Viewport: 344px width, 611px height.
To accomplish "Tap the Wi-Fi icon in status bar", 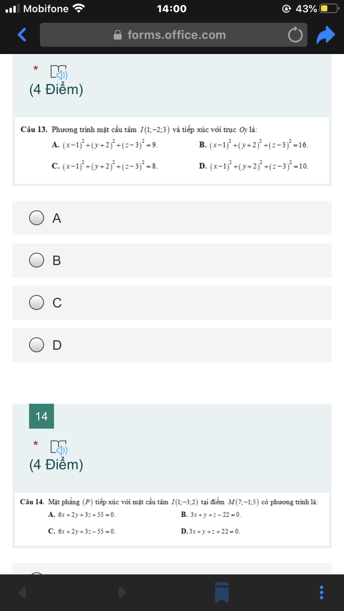I will click(79, 8).
